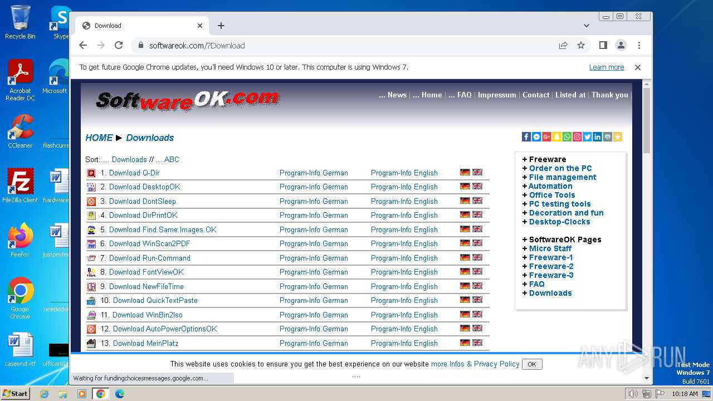This screenshot has width=713, height=401.
Task: Share via LinkedIn icon
Action: pos(597,137)
